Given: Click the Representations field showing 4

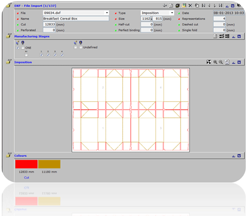Looking at the screenshot, I should (219, 19).
